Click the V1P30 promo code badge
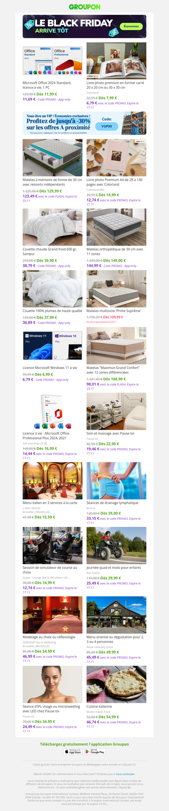This screenshot has height=811, width=169. point(106,126)
